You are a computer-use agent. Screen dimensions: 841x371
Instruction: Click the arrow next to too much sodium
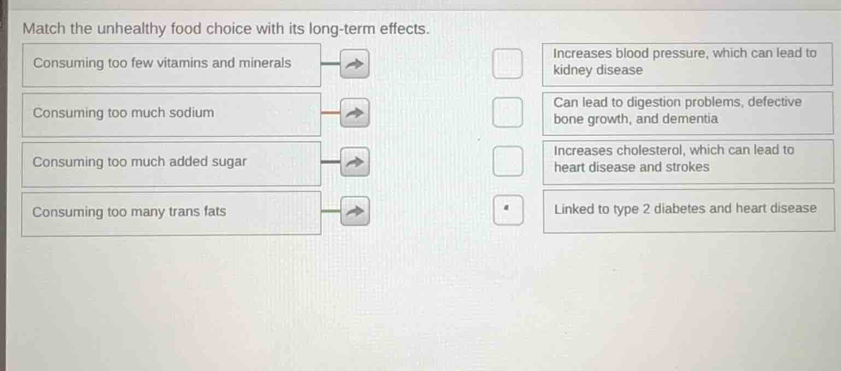pyautogui.click(x=354, y=113)
